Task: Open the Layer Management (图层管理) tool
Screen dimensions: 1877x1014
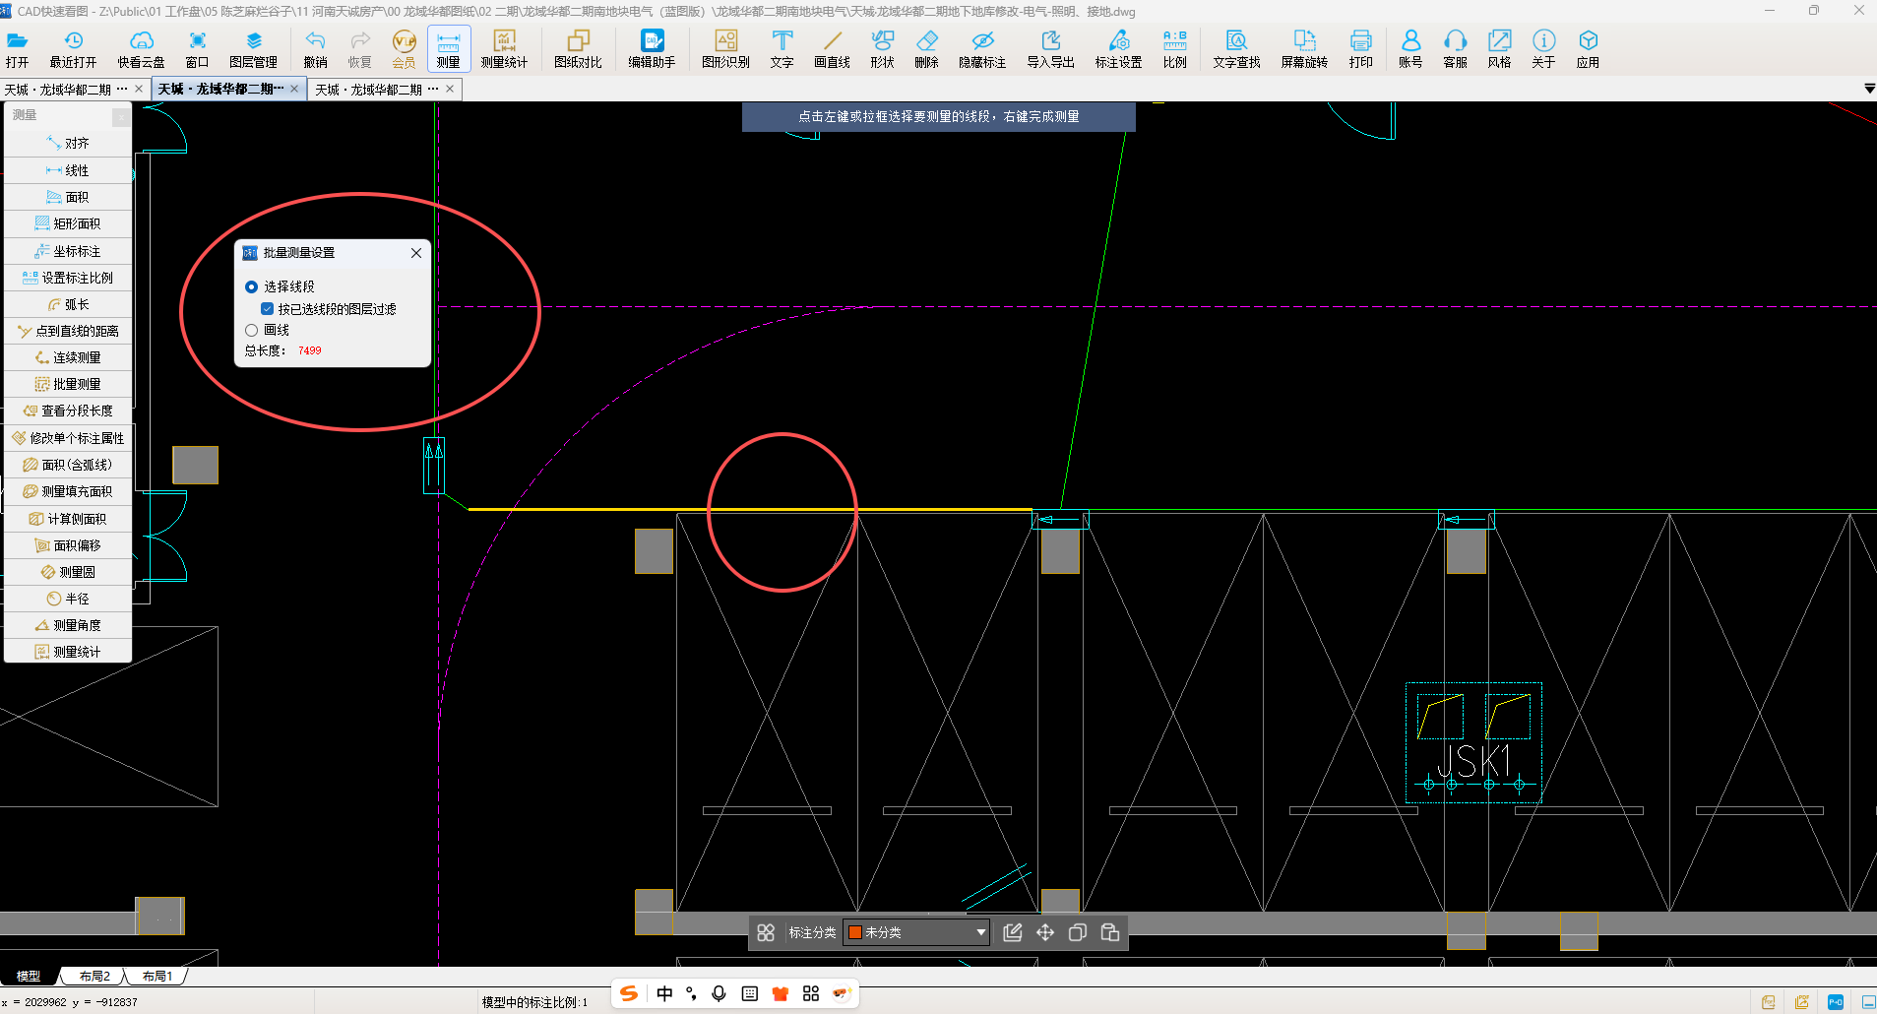Action: pyautogui.click(x=253, y=48)
